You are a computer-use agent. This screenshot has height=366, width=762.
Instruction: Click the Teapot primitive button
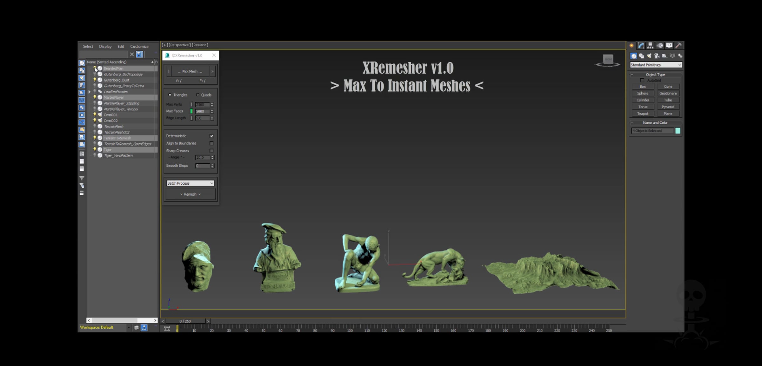click(643, 114)
